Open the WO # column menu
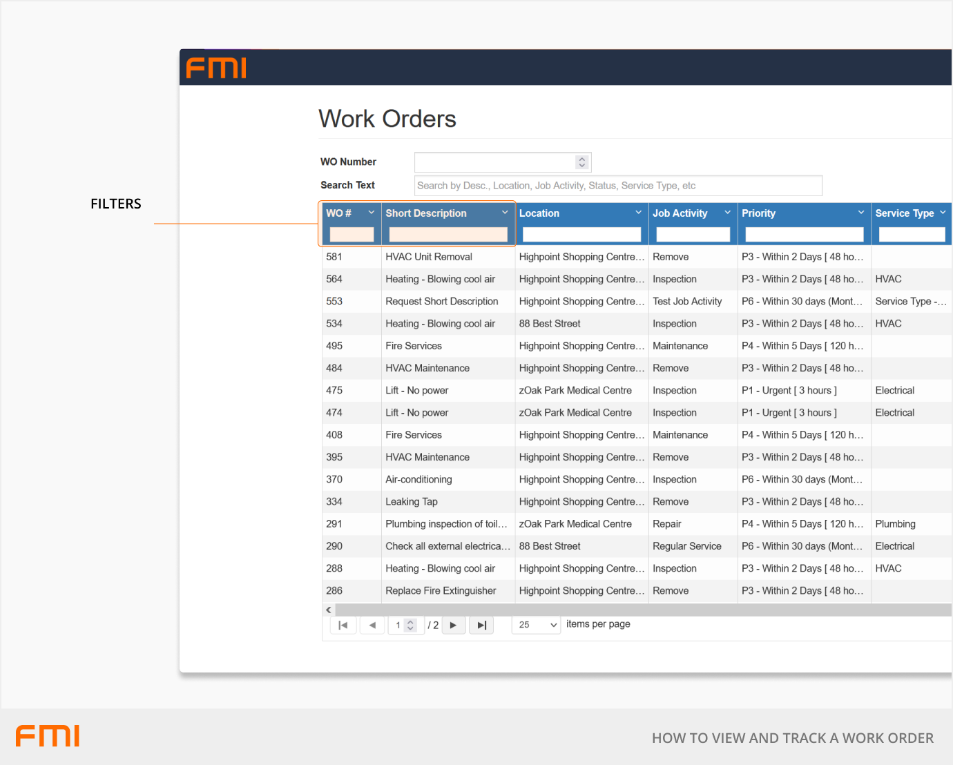The image size is (953, 765). [x=371, y=213]
